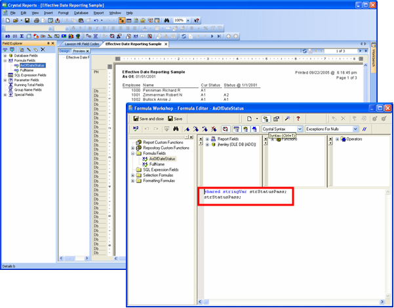The width and height of the screenshot is (394, 308).
Task: Expand Formatting Formulas in Workshop tree
Action: (x=132, y=181)
